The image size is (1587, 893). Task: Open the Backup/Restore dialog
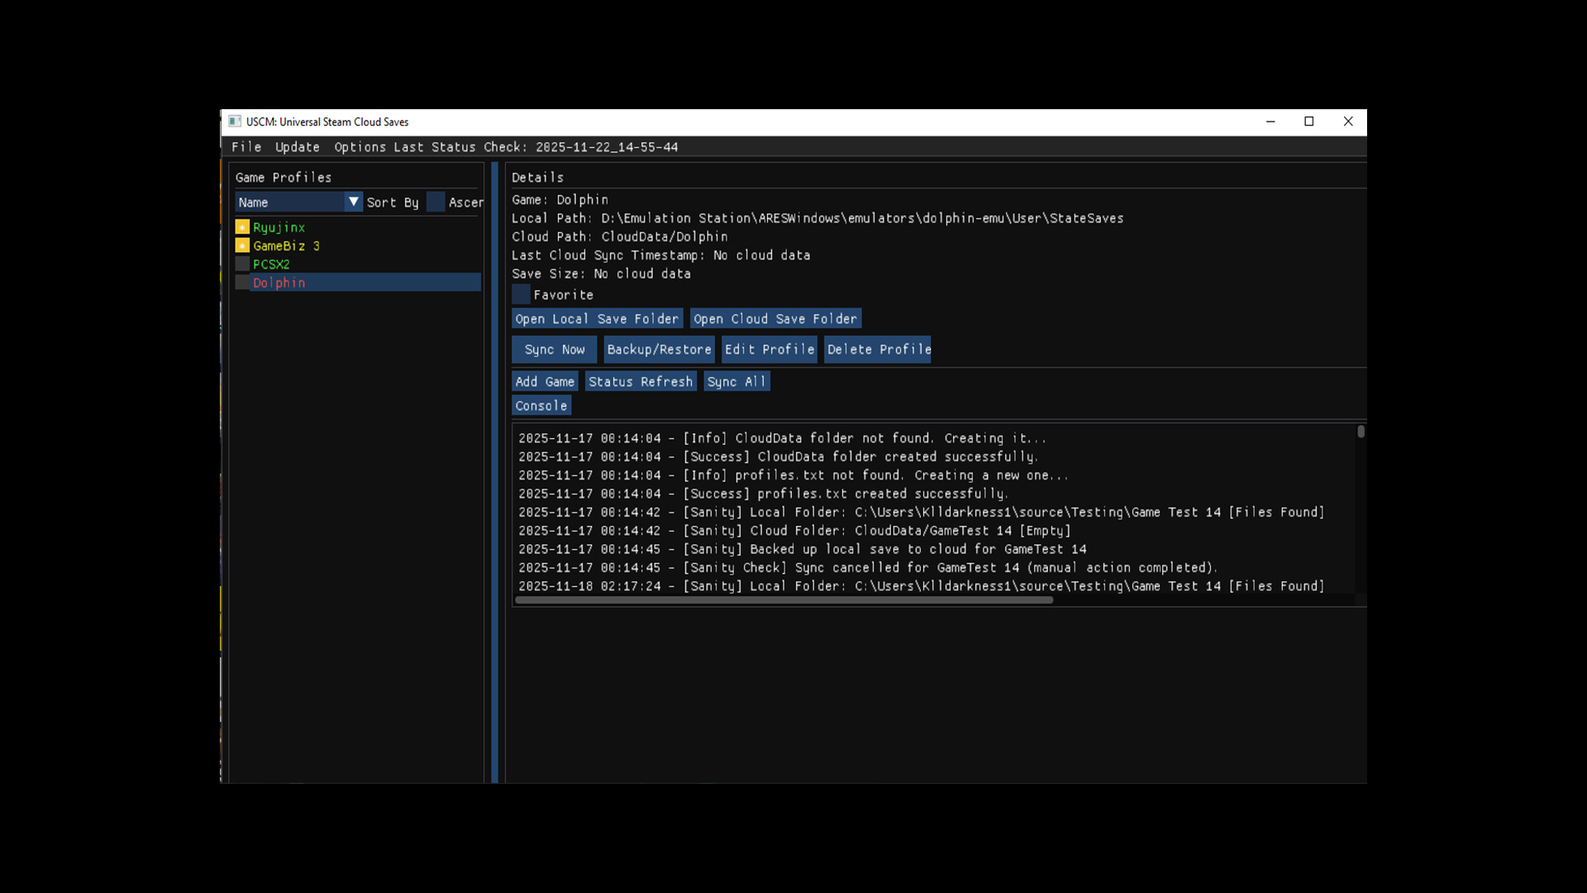(659, 349)
